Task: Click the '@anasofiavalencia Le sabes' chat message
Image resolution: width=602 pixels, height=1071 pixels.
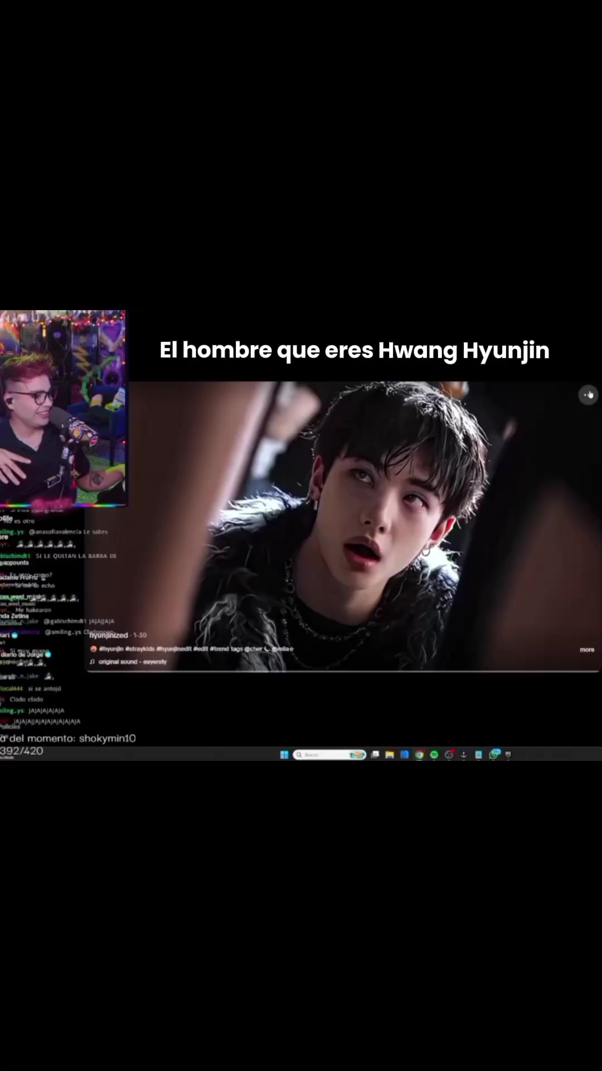Action: pyautogui.click(x=69, y=532)
